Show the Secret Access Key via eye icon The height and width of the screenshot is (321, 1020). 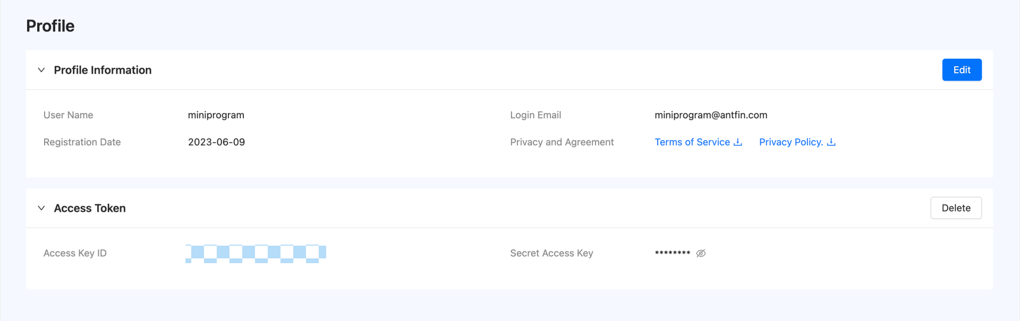(x=701, y=253)
